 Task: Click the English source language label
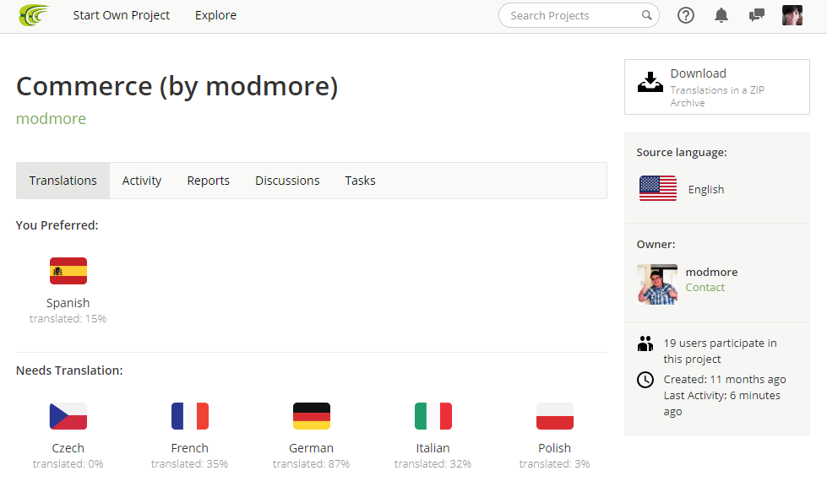pos(706,190)
